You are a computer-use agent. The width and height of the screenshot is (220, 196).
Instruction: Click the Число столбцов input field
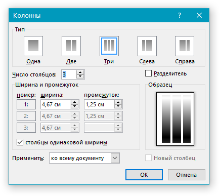[x=69, y=74]
